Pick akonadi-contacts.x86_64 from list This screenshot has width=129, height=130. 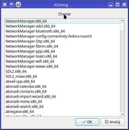pyautogui.click(x=62, y=92)
